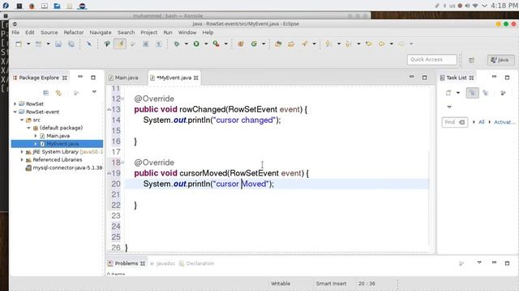Click Next Annotation toolbar icon
Screen dimensions: 519x291
(x=328, y=44)
